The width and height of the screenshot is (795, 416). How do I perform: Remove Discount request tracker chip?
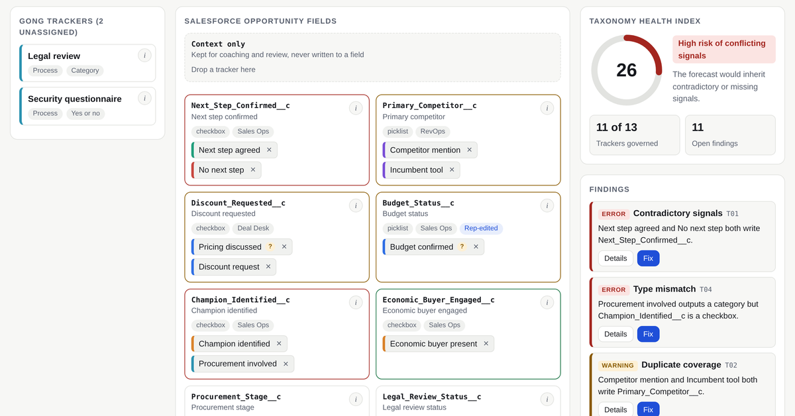click(x=268, y=266)
